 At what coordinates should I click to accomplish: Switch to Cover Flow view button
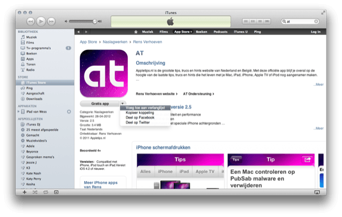click(x=267, y=22)
